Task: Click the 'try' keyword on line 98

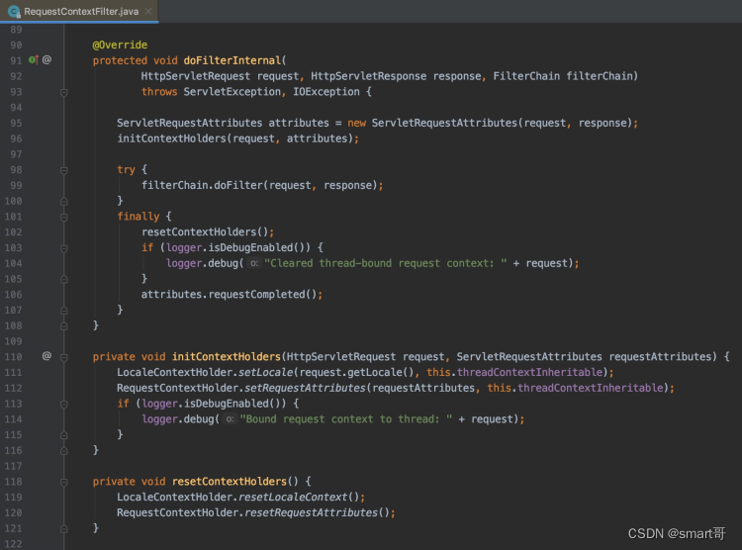Action: coord(126,169)
